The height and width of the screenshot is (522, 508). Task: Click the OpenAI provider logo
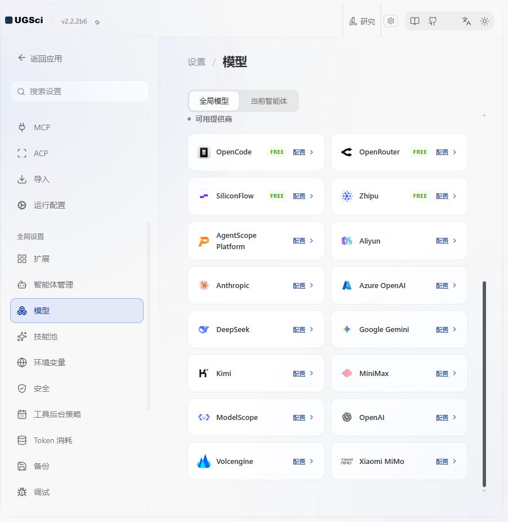pyautogui.click(x=347, y=417)
